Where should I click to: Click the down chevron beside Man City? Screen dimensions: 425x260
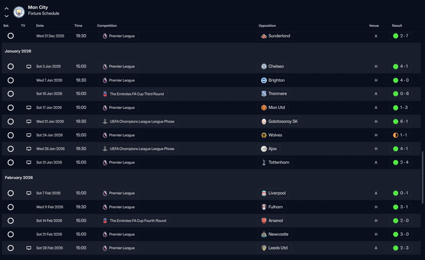pyautogui.click(x=7, y=16)
